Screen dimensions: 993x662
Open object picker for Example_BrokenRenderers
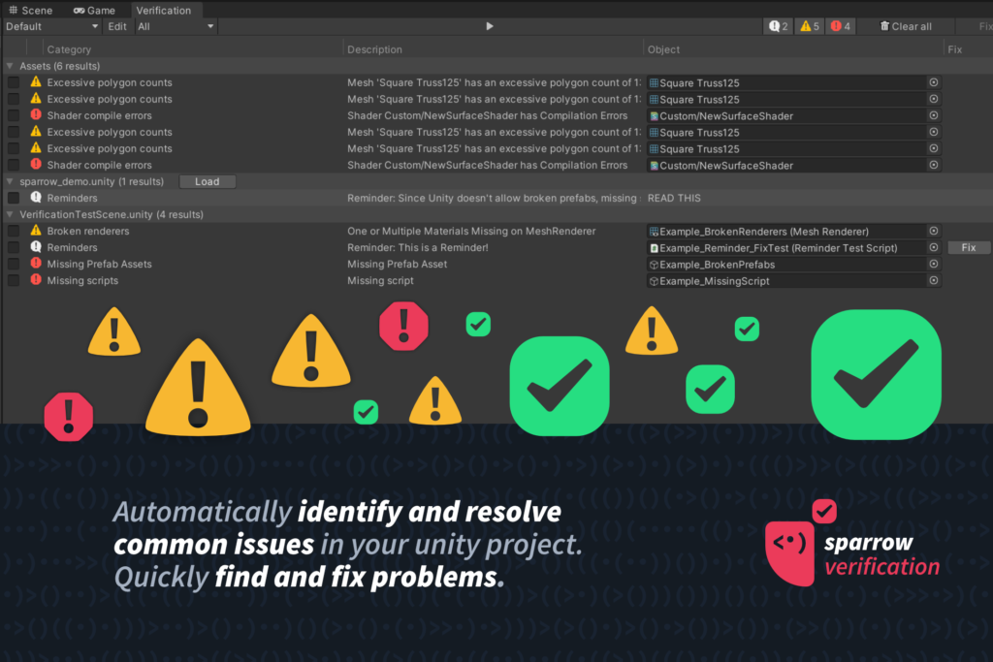click(934, 231)
